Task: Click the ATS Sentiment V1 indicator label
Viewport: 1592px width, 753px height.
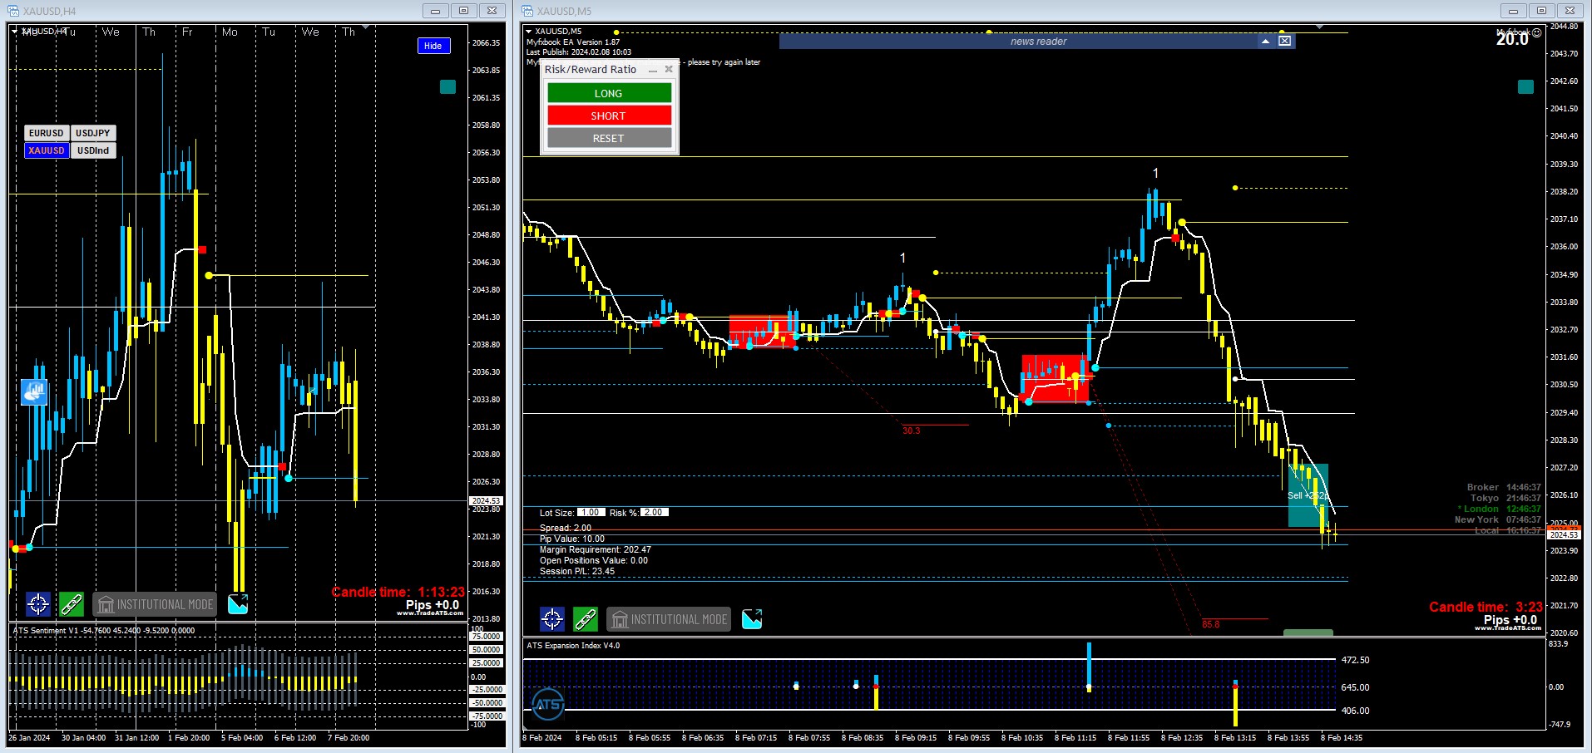Action: (x=104, y=631)
